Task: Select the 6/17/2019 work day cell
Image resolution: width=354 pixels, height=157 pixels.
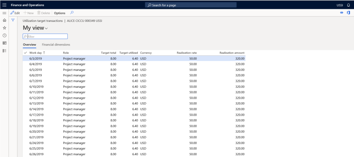Action: pos(36,115)
